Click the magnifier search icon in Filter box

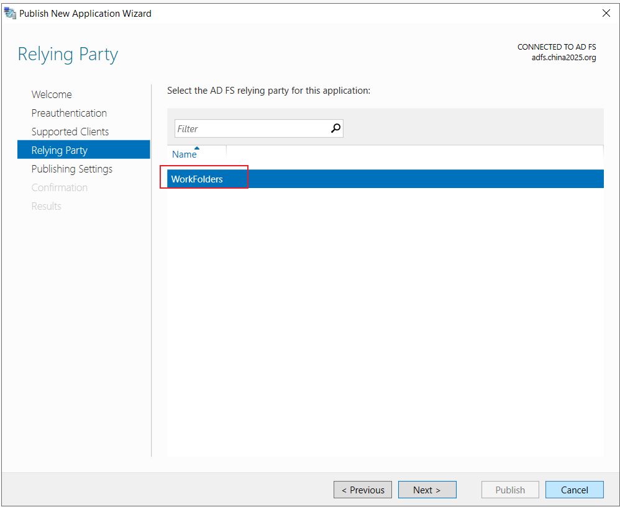pyautogui.click(x=335, y=128)
